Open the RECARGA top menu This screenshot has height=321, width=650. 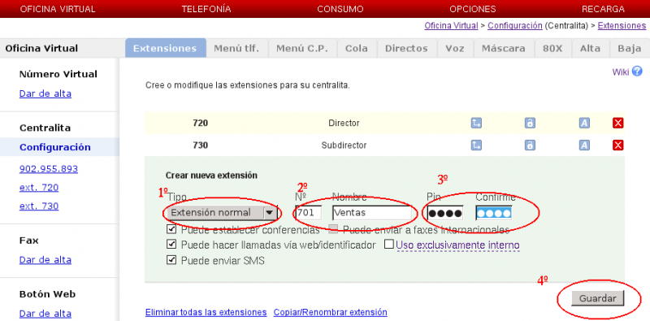pyautogui.click(x=603, y=9)
